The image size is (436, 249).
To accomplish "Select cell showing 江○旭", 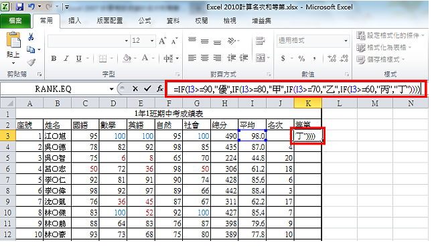I will click(x=58, y=136).
